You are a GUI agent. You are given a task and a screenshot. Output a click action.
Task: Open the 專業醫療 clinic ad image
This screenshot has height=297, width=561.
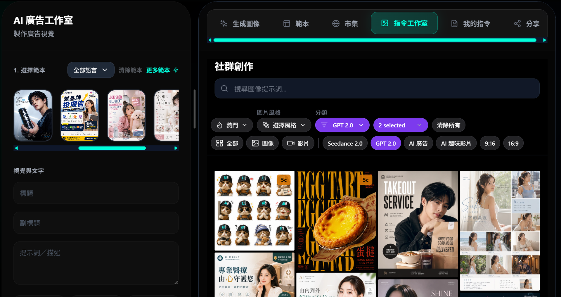pos(254,275)
